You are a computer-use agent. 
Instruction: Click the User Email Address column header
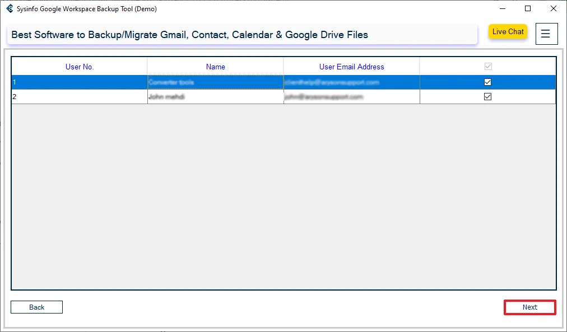pos(351,67)
